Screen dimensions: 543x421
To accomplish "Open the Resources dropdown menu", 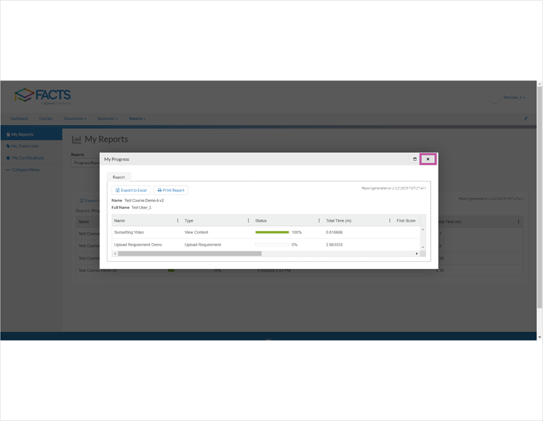I will 108,118.
